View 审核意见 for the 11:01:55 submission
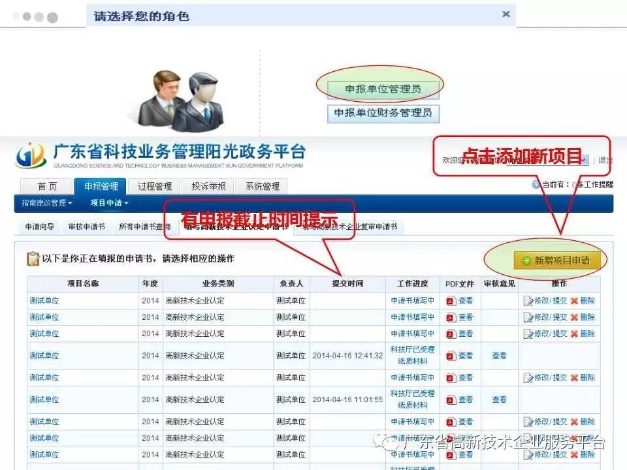 click(x=499, y=399)
